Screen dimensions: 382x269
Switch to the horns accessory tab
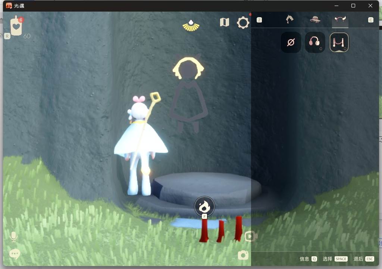[x=340, y=19]
